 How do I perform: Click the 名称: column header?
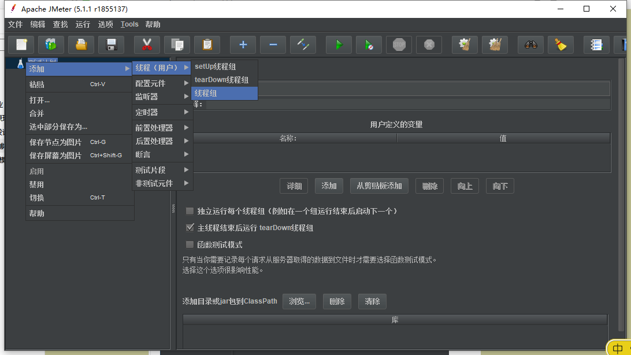[x=288, y=138]
